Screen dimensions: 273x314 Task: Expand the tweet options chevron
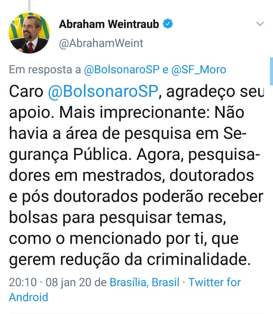pos(260,24)
